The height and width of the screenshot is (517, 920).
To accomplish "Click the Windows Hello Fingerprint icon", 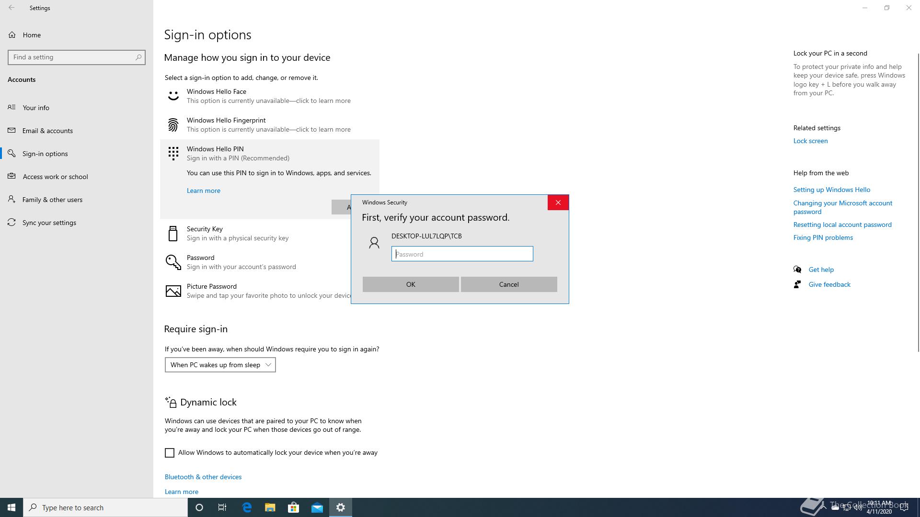I will pyautogui.click(x=173, y=125).
